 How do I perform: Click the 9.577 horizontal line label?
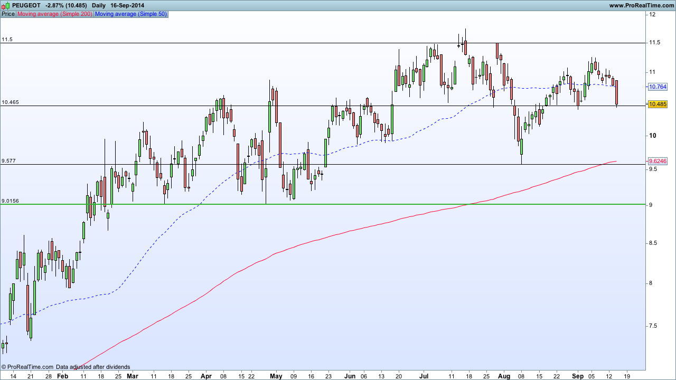tap(8, 160)
